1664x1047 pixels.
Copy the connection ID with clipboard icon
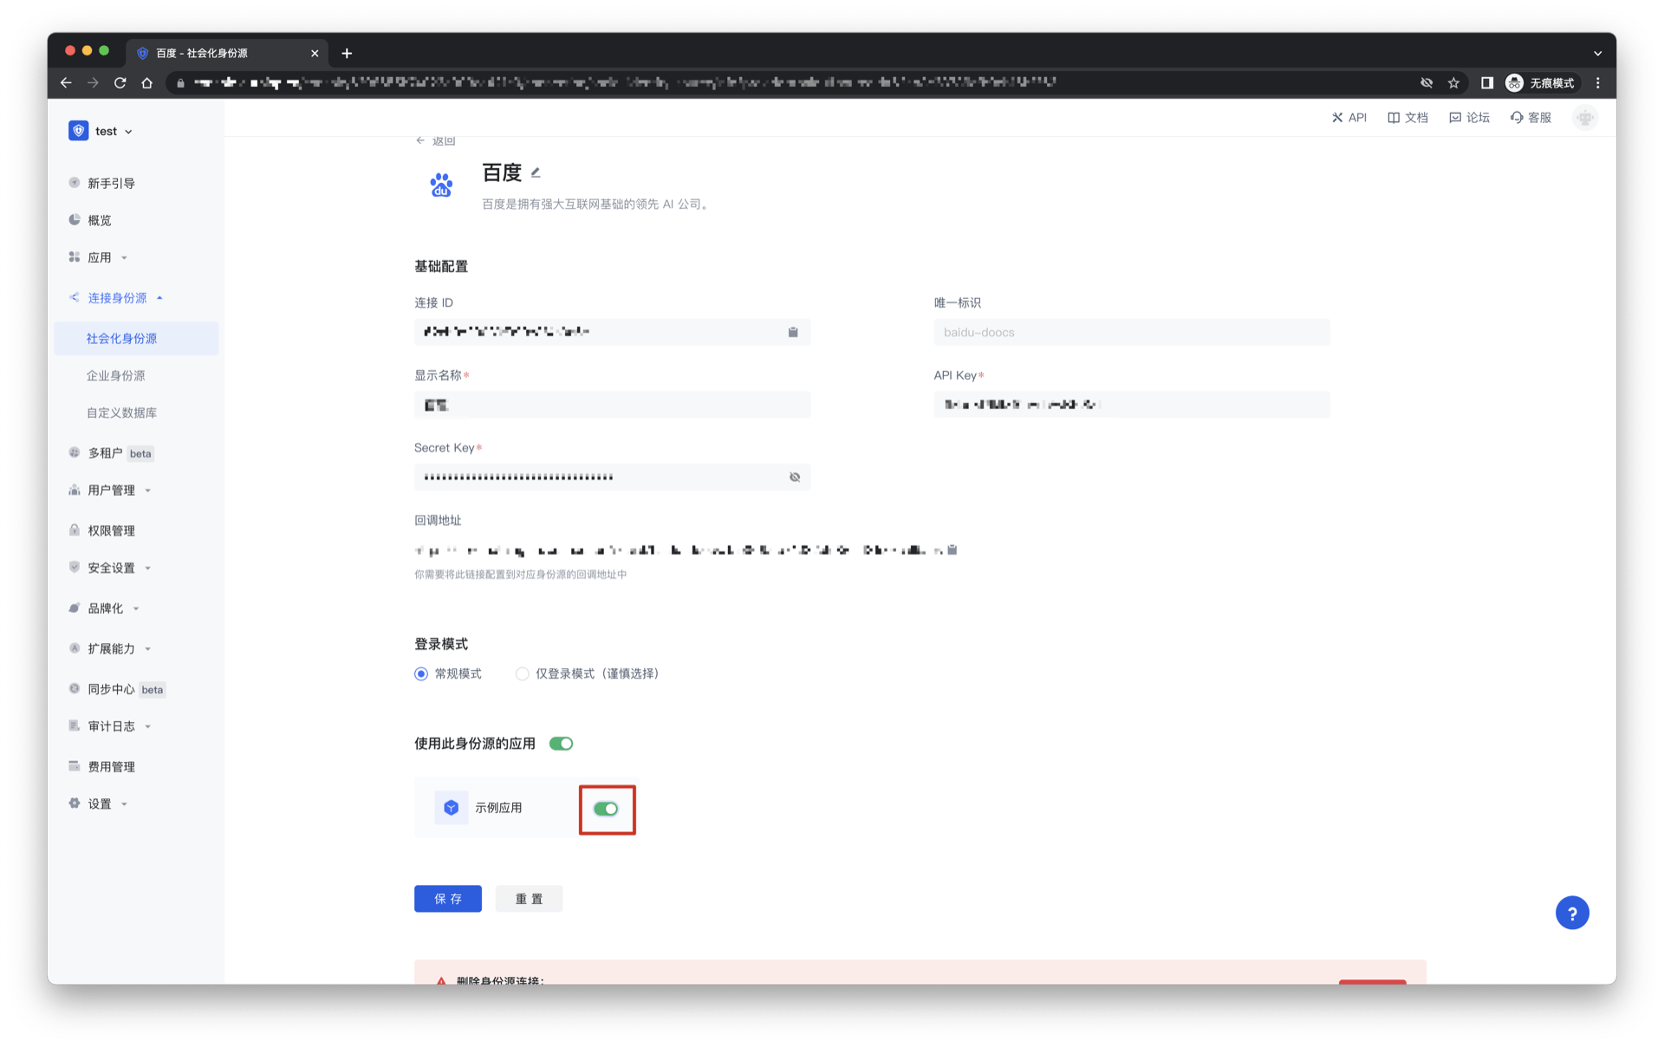(792, 332)
